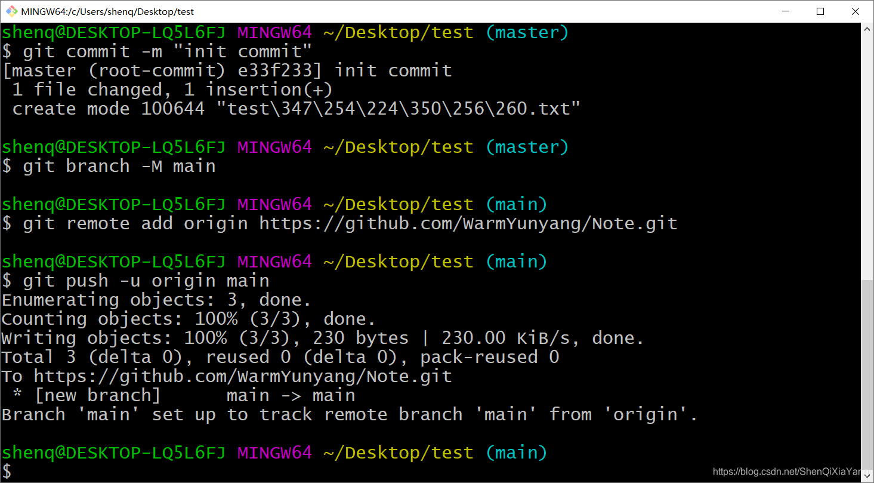Click the final empty '$' prompt line
This screenshot has width=874, height=483.
coord(7,471)
